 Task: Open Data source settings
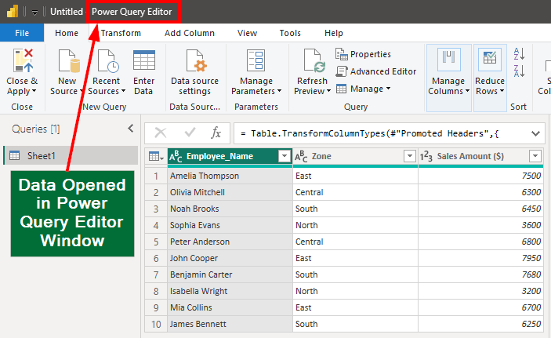(x=194, y=63)
